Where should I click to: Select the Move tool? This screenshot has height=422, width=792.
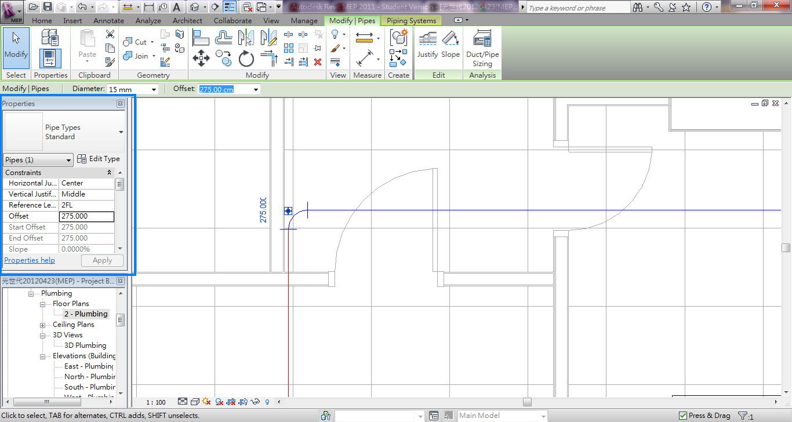(201, 57)
